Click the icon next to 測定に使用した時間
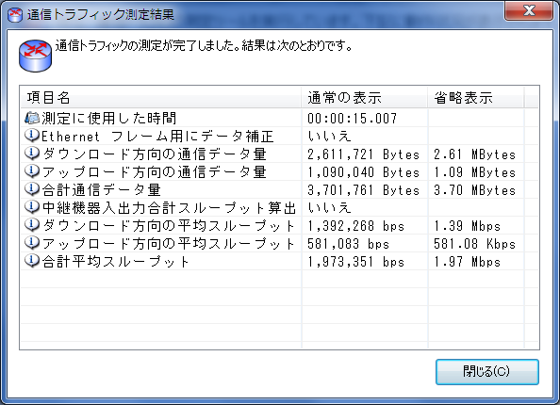This screenshot has width=560, height=405. [32, 118]
